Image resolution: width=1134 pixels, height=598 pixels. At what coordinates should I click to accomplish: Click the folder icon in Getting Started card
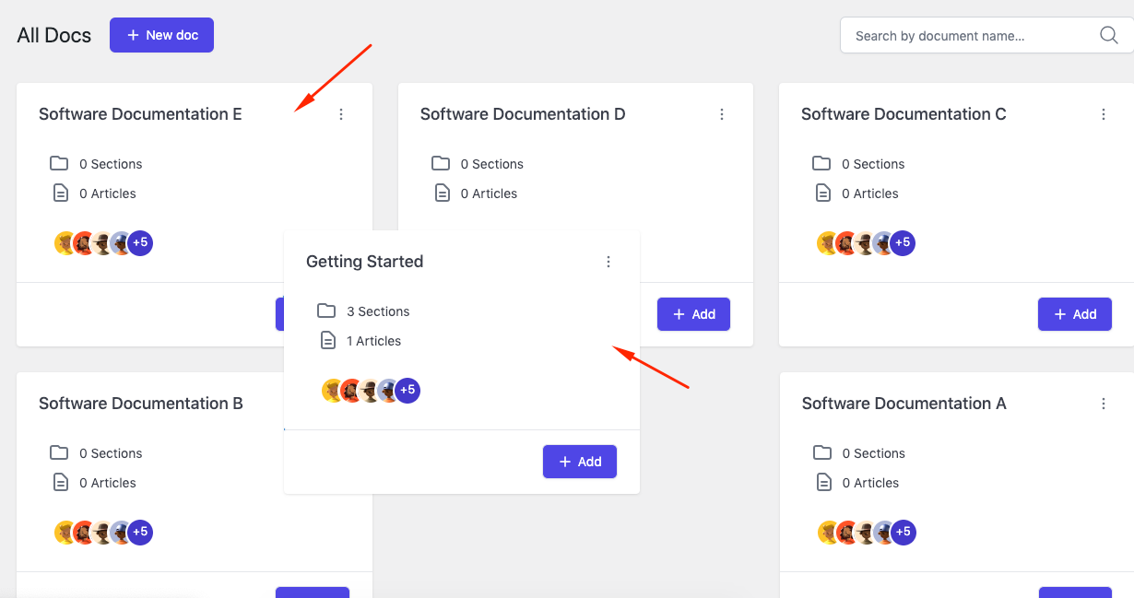point(326,311)
